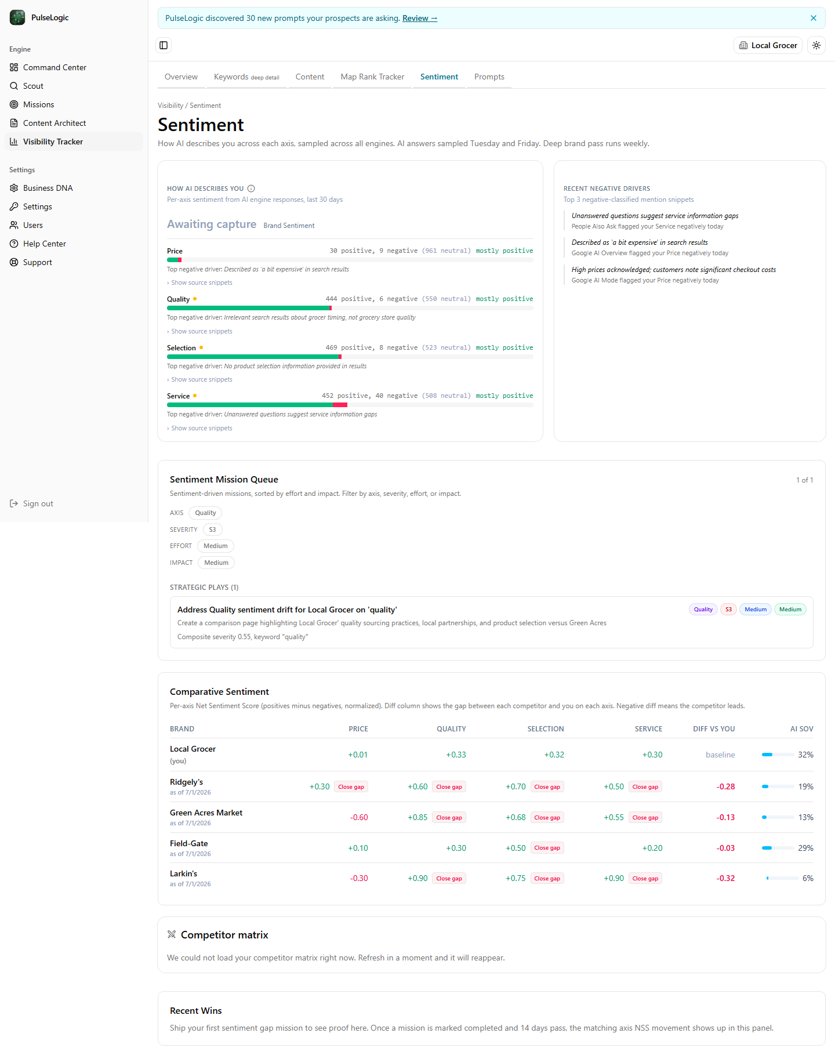Toggle the Quality axis filter chip
This screenshot has height=1055, width=835.
coord(205,513)
